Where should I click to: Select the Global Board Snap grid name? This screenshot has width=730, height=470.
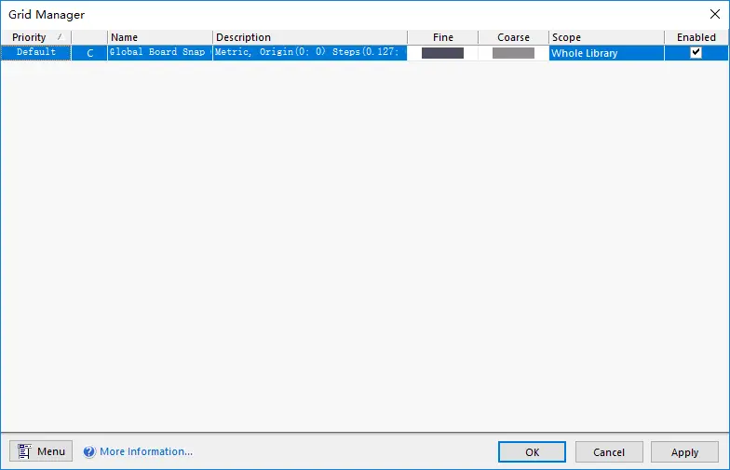tap(157, 53)
